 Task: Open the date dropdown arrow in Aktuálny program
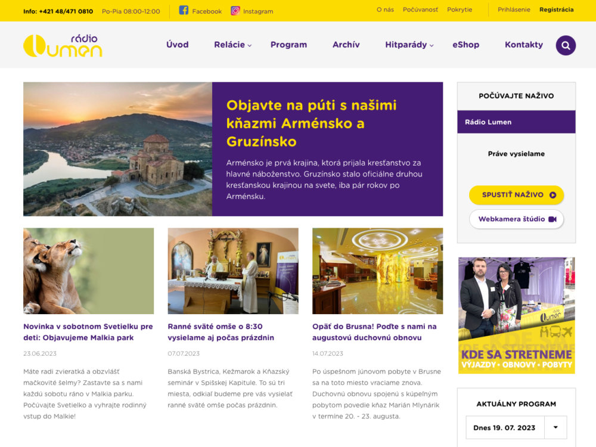pos(555,427)
